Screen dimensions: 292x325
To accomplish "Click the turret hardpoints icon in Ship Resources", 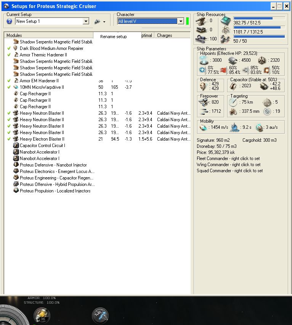I will 201,21.
